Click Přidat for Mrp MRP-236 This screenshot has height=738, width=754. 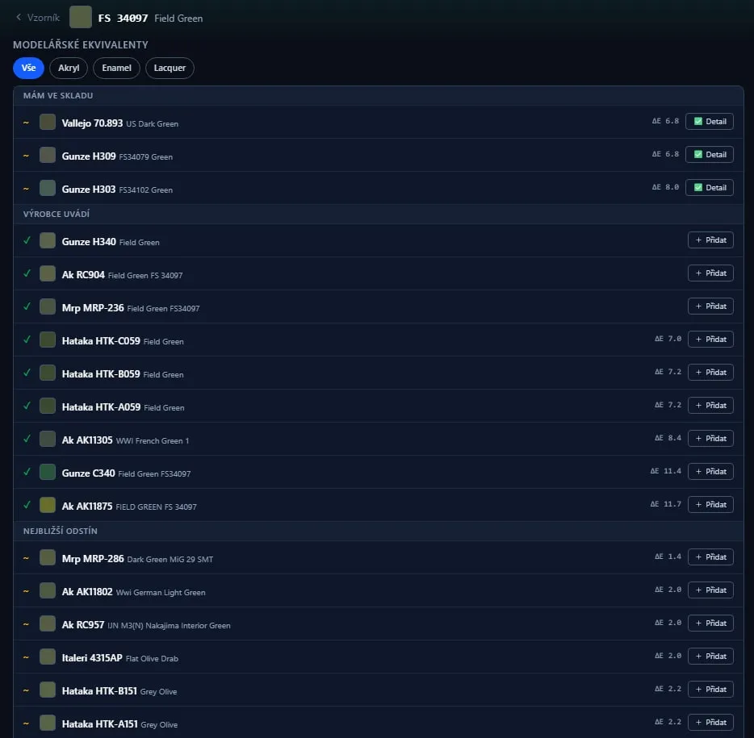[x=710, y=306]
